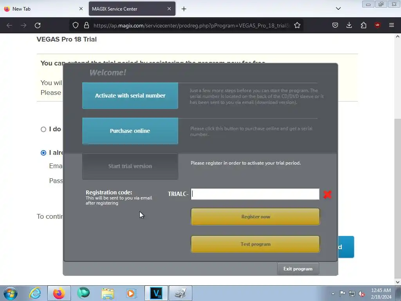Launch Internet Explorer from taskbar
The width and height of the screenshot is (401, 301).
tap(35, 293)
